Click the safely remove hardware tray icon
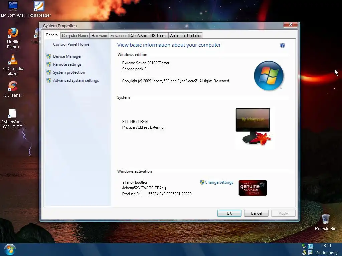Screen dimensions: 342x256 click(x=304, y=246)
